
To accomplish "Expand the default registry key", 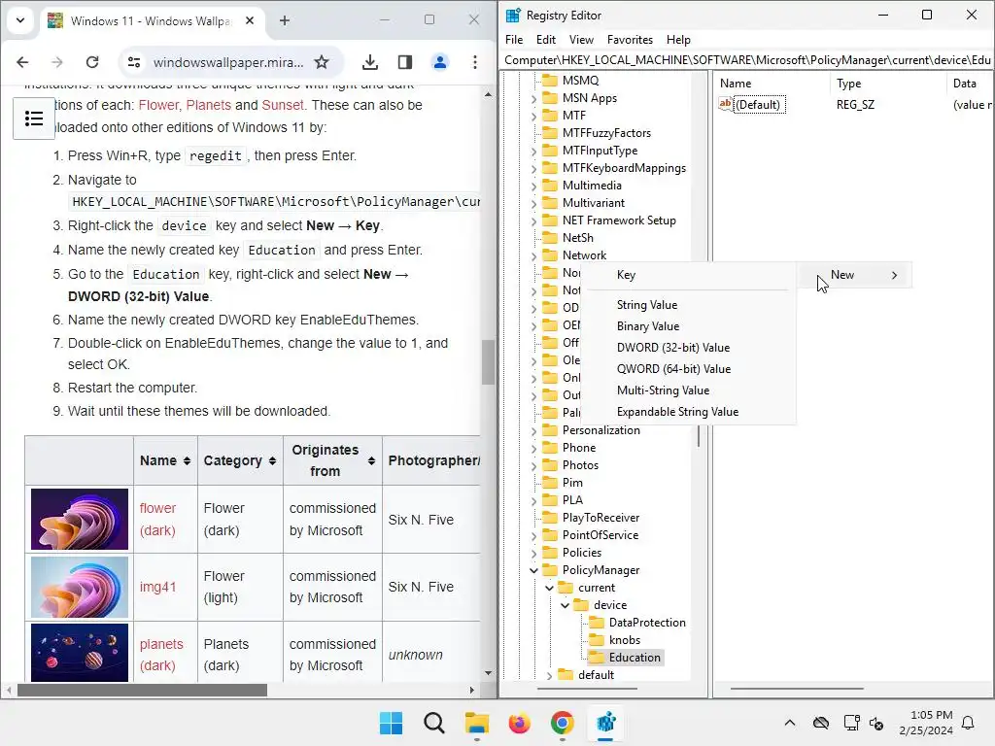I will pos(550,676).
